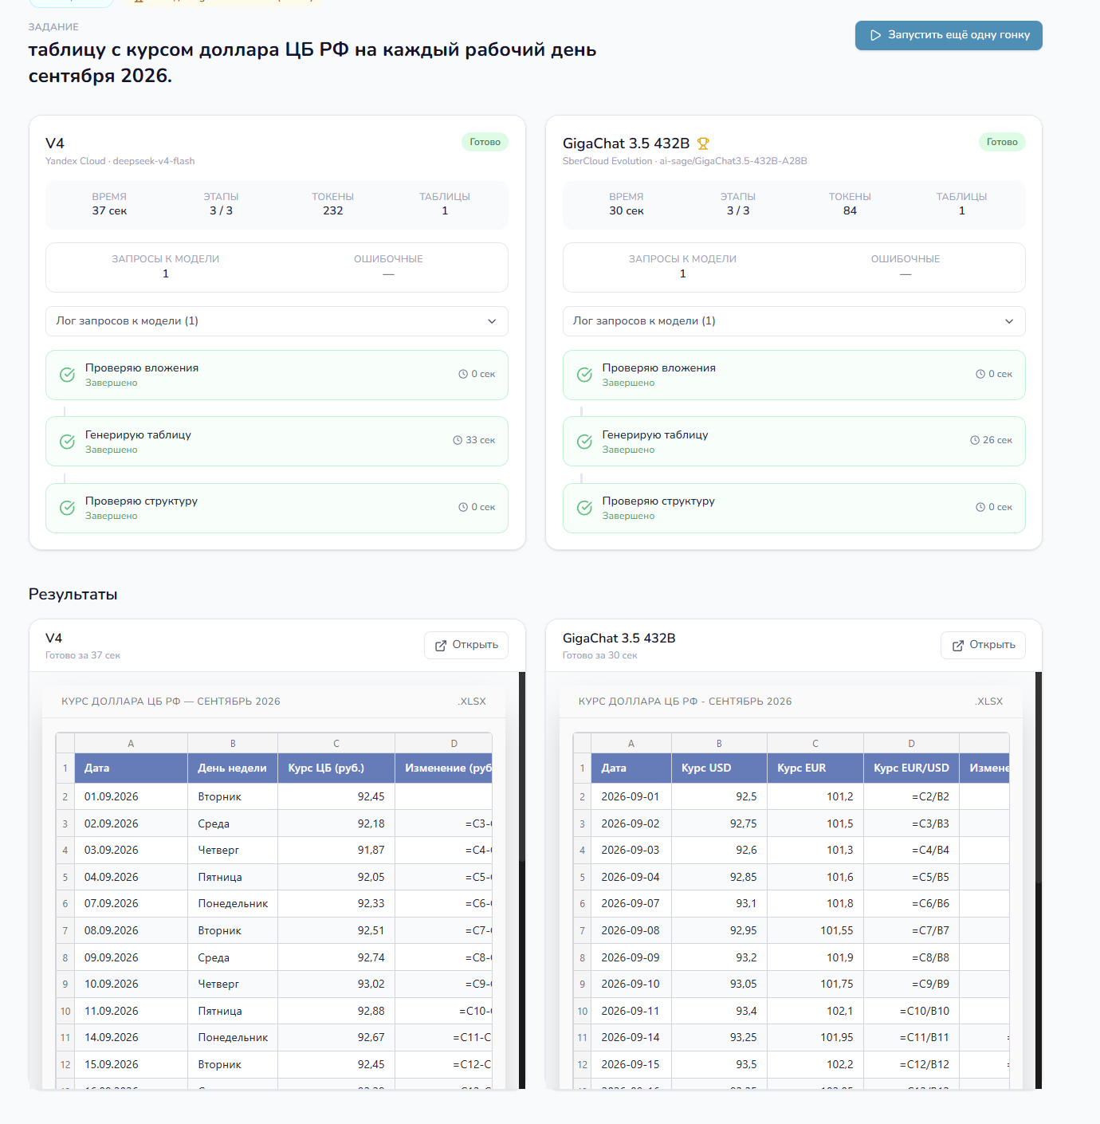The height and width of the screenshot is (1124, 1100).
Task: Click 'День недели' header cell in V4 table
Action: tap(233, 768)
